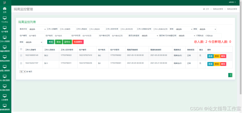Click the μ logo at top-left

coord(5,2)
